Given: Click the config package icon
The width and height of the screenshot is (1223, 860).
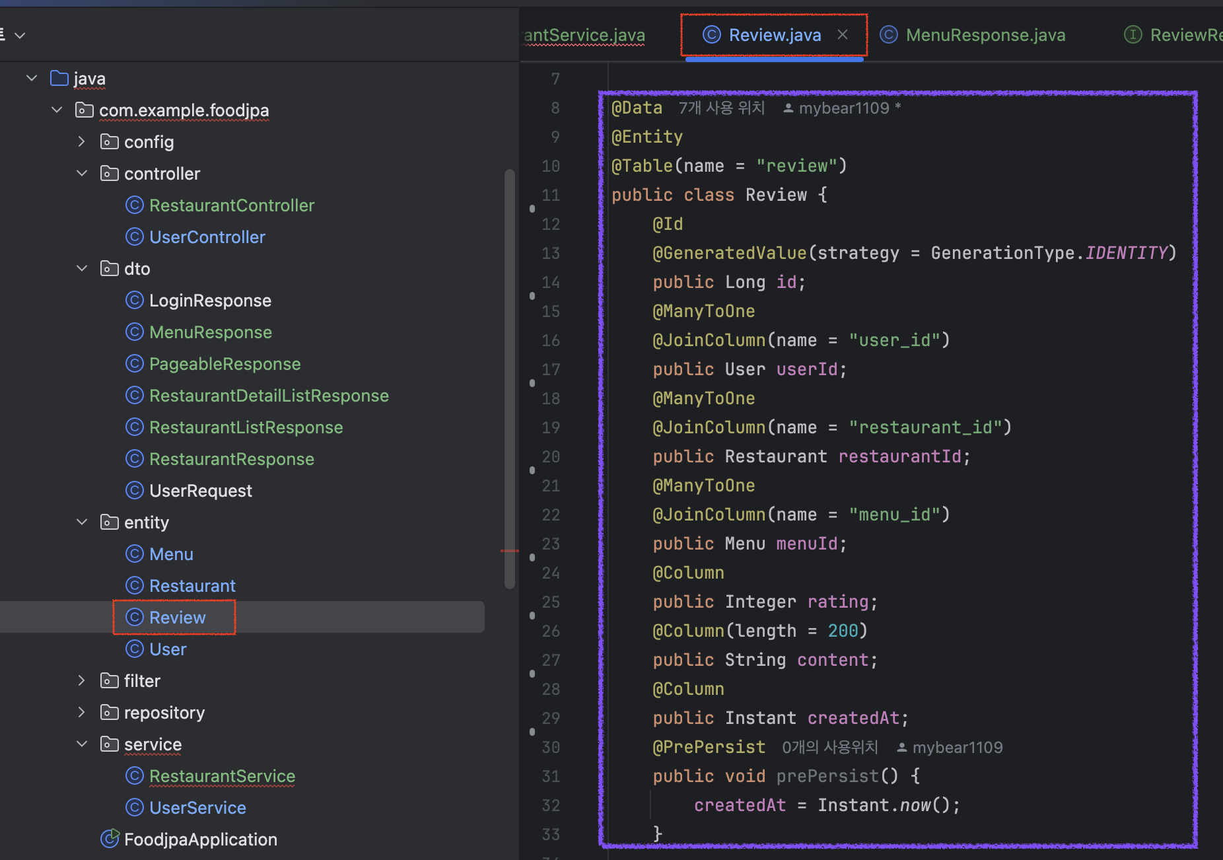Looking at the screenshot, I should [109, 141].
